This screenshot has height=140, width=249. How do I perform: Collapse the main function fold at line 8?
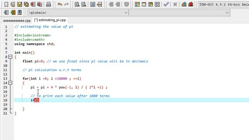pyautogui.click(x=10, y=57)
